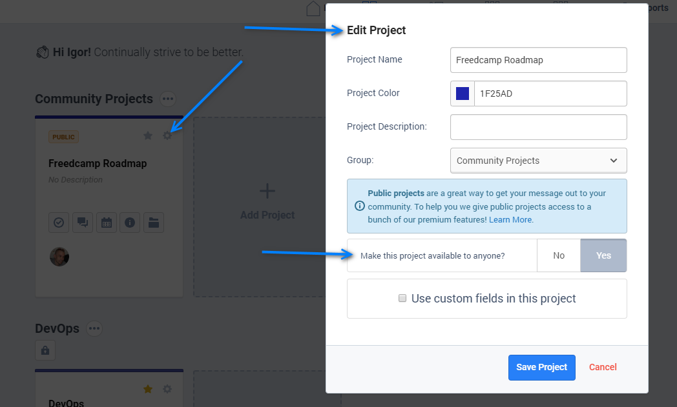Click the blue project color swatch

[463, 94]
